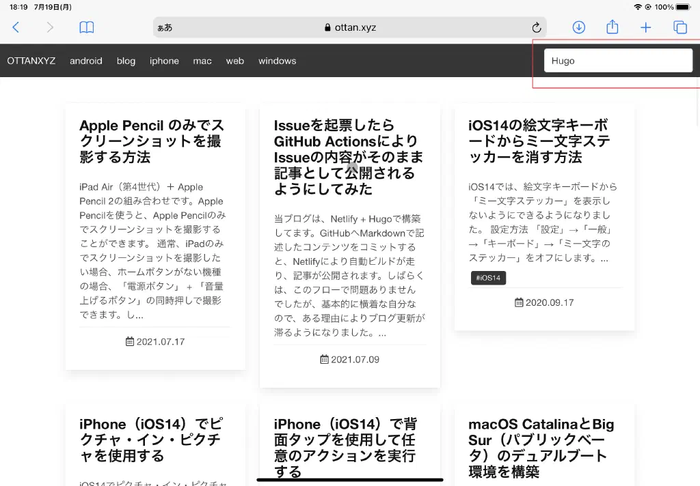Tap the Safari forward arrow
This screenshot has height=486, width=700.
50,27
